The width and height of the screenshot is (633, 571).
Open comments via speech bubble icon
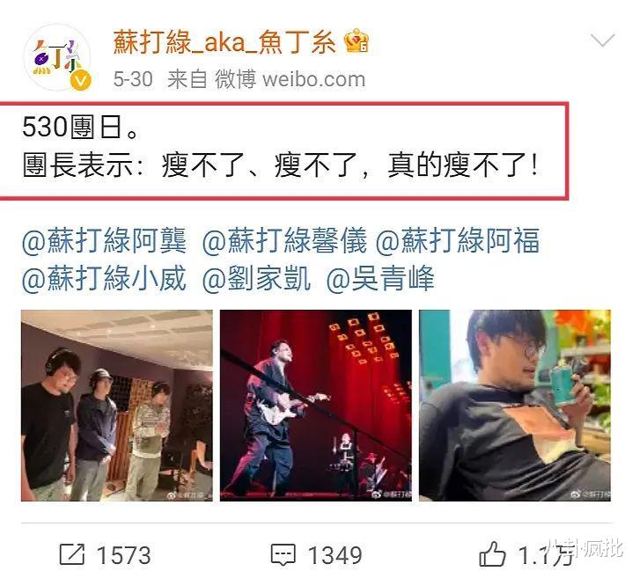[283, 555]
